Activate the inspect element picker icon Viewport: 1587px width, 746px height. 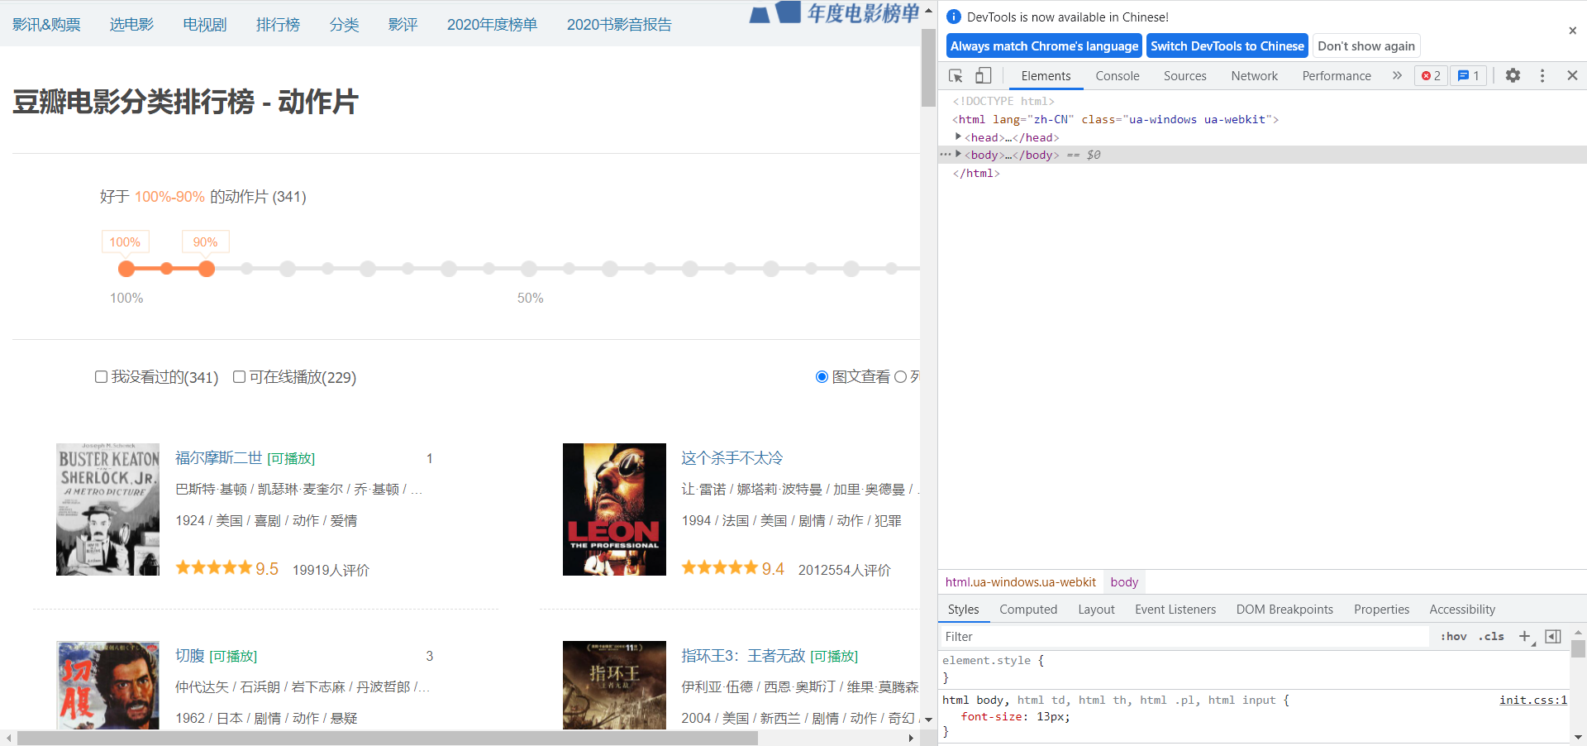click(956, 75)
